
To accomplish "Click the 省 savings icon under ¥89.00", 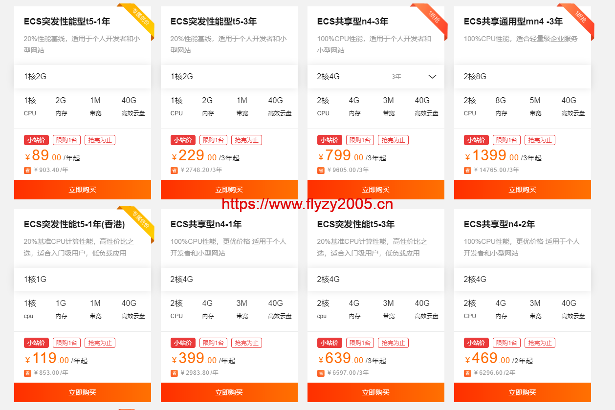I will point(27,171).
